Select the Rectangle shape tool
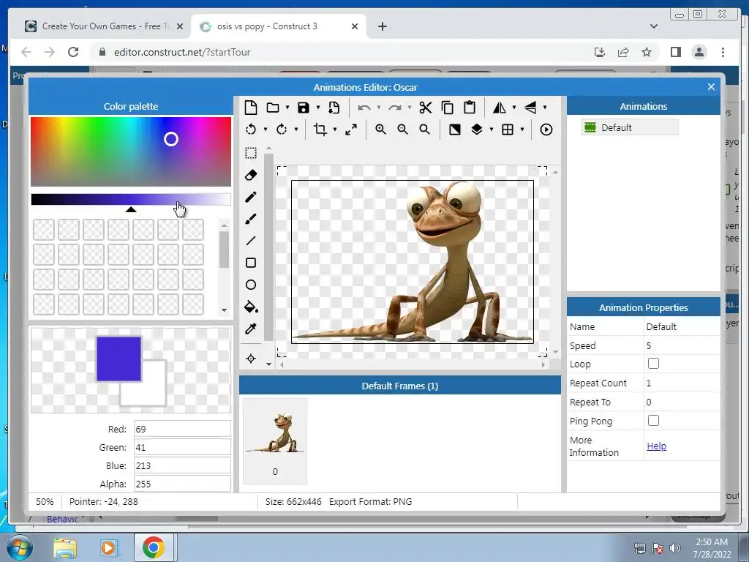The height and width of the screenshot is (562, 749). [x=251, y=263]
